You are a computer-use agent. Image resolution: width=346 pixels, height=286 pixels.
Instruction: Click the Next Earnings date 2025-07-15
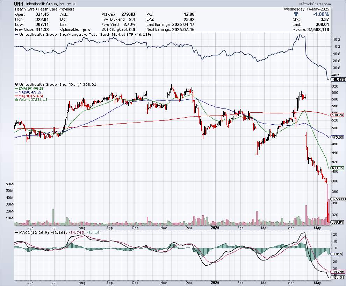point(183,30)
